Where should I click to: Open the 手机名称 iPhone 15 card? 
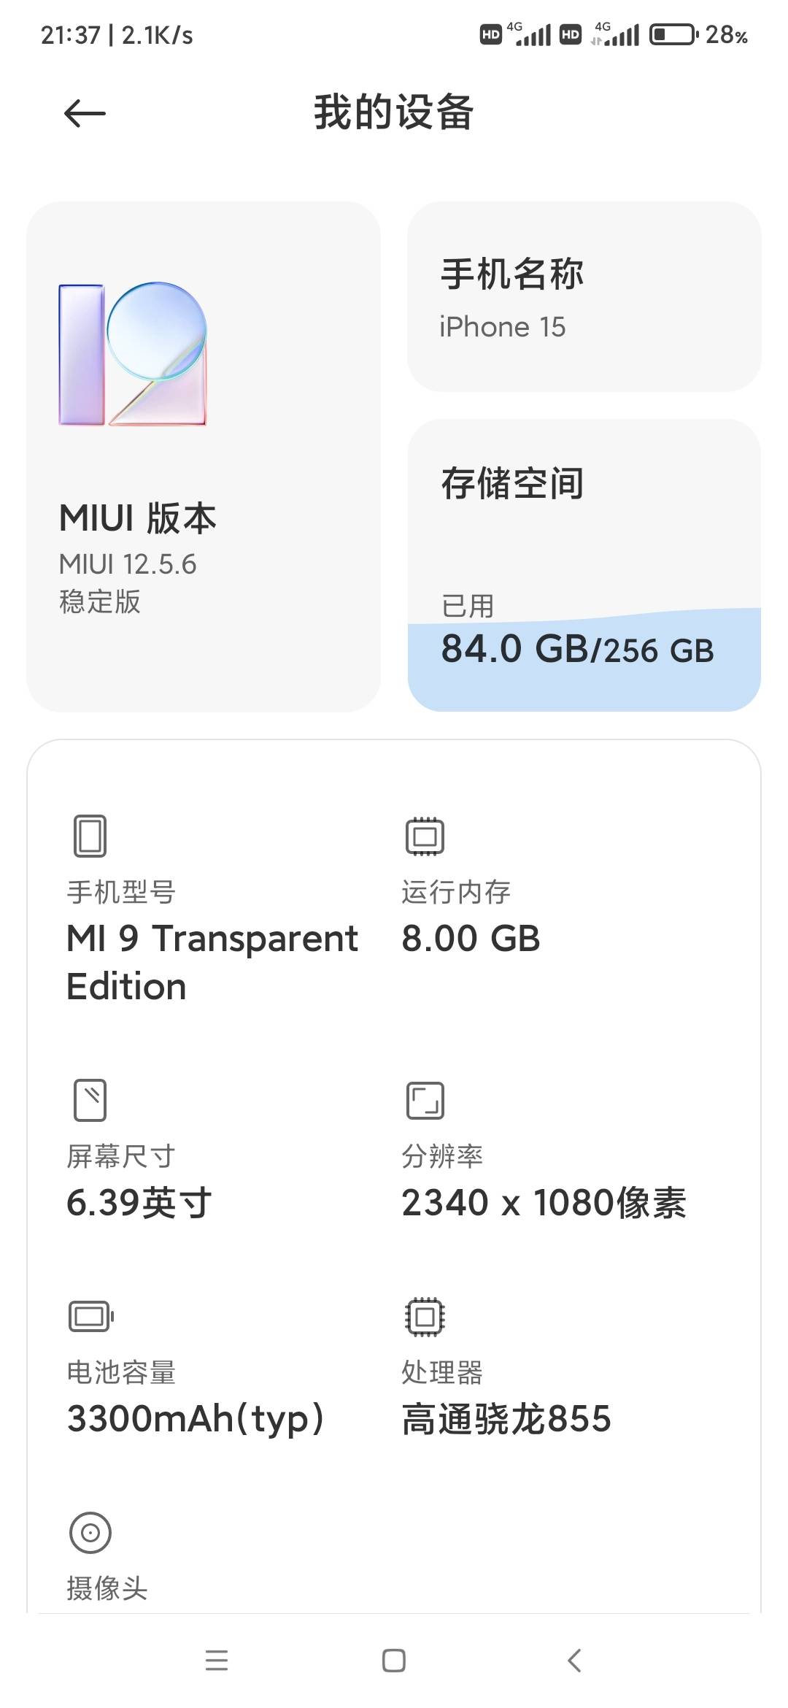[x=584, y=296]
